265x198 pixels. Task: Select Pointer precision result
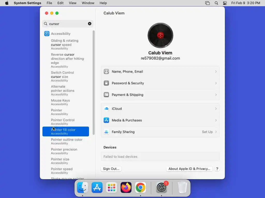point(66,151)
